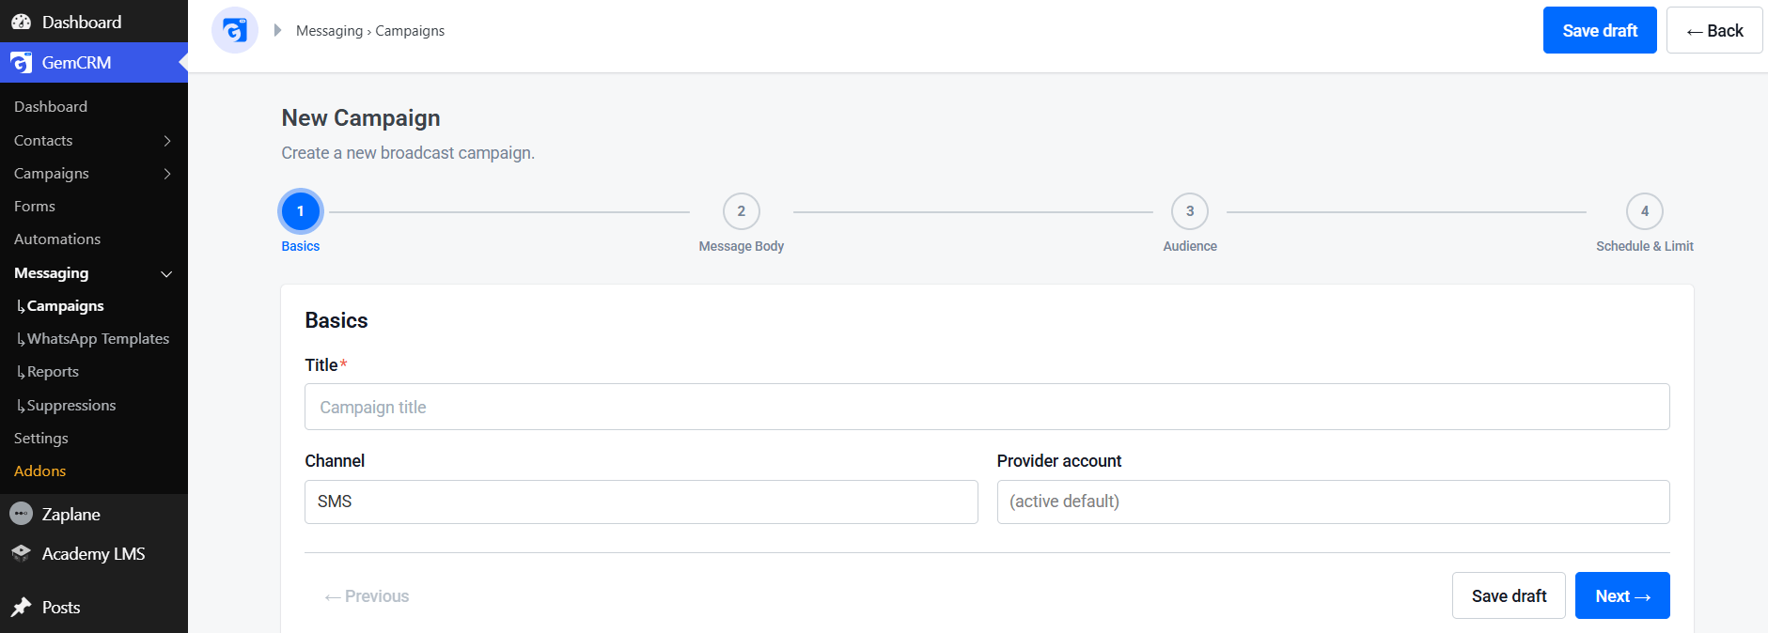Open the Suppressions page

tap(71, 406)
